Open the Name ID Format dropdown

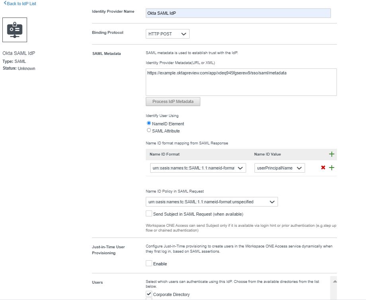[x=198, y=168]
